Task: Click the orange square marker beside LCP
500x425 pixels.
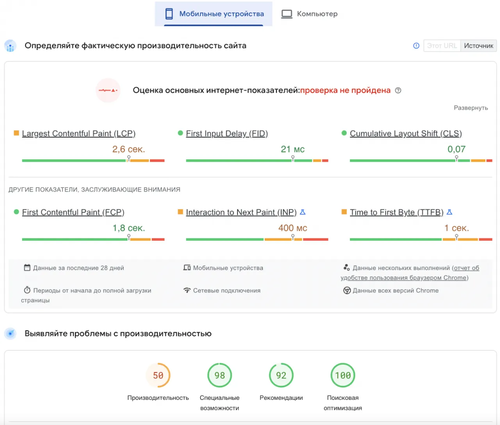Action: pos(16,133)
